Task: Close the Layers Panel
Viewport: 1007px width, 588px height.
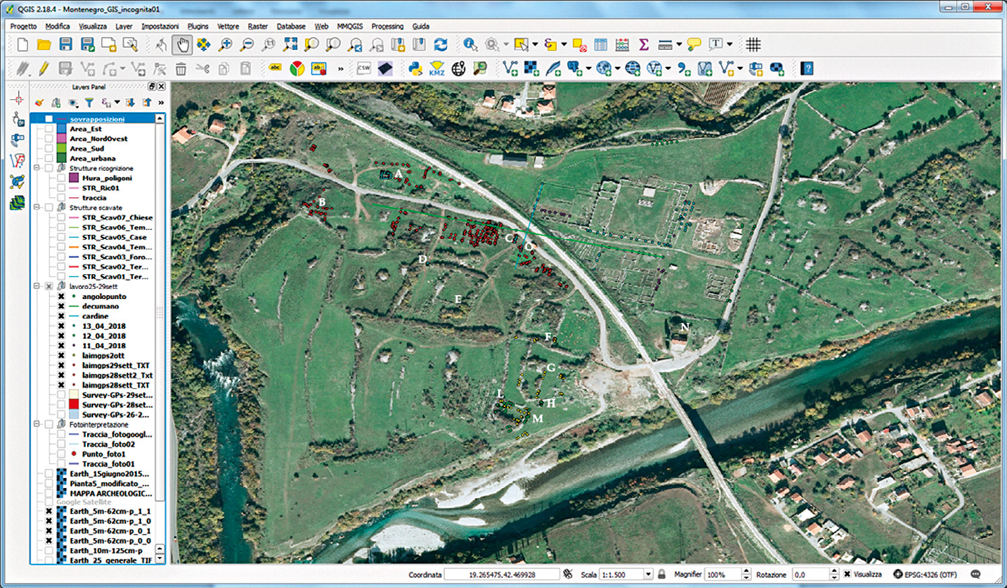Action: pos(161,86)
